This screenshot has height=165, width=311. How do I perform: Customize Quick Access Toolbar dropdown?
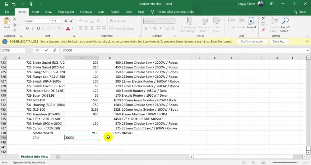(41, 4)
